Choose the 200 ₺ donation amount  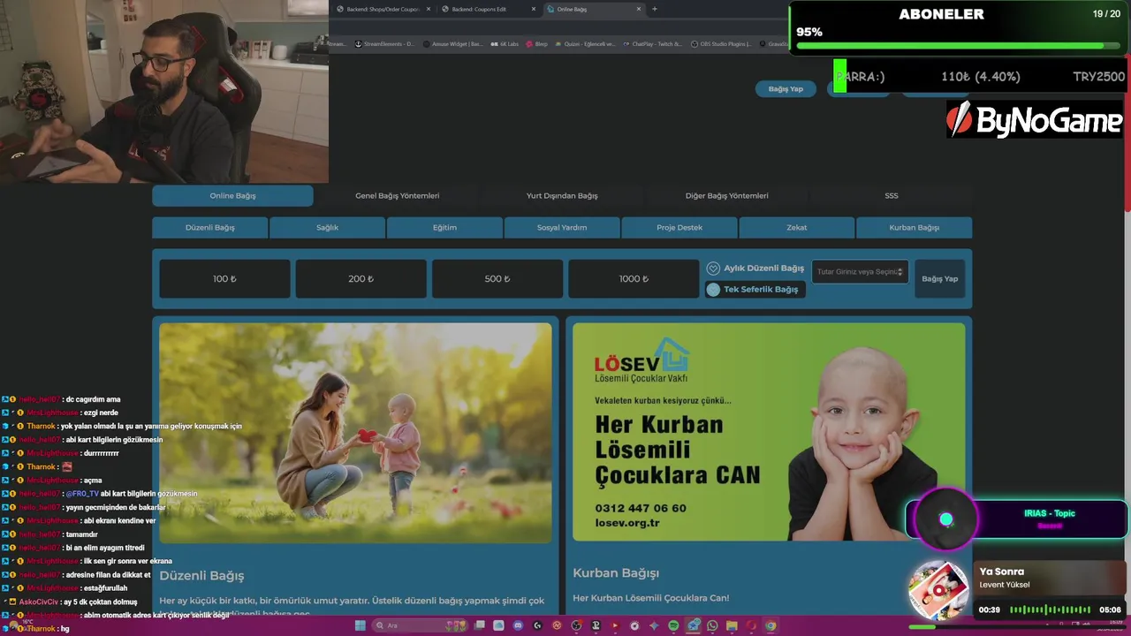coord(361,278)
